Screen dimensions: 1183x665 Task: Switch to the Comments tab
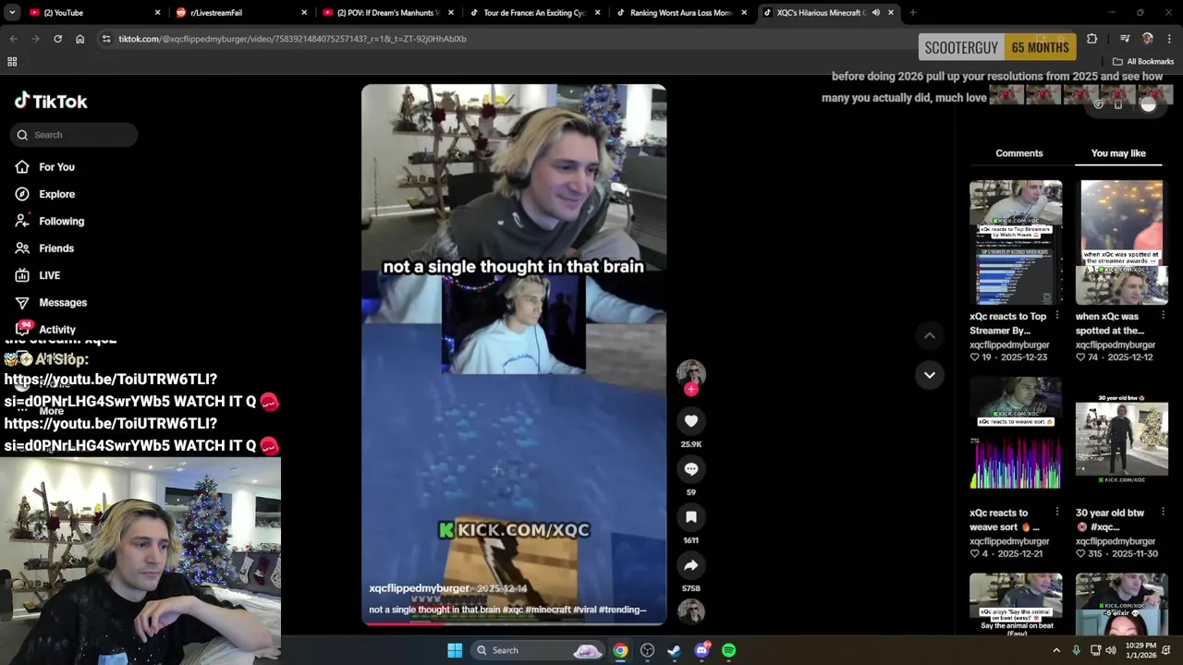click(1018, 153)
